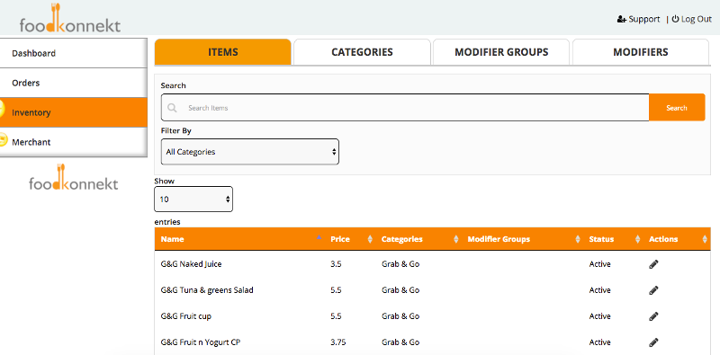Sort the table by Price column
The image size is (720, 355).
(350, 239)
